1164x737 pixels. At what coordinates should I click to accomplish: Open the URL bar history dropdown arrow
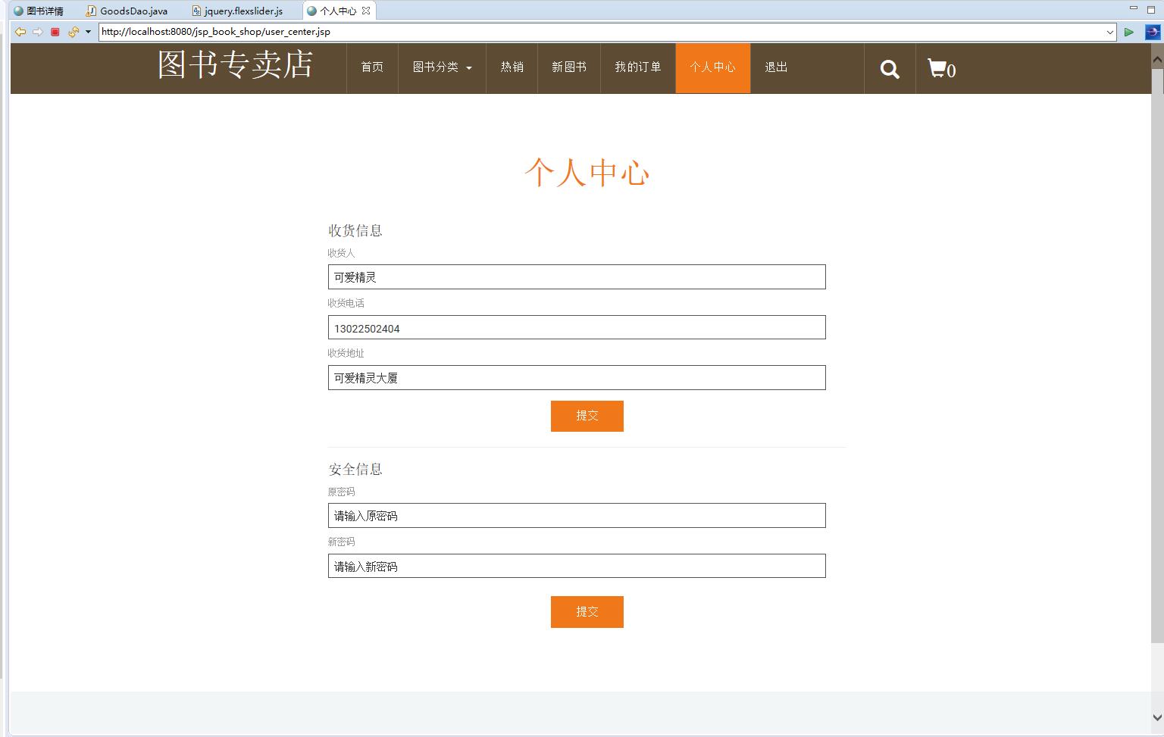tap(1112, 32)
